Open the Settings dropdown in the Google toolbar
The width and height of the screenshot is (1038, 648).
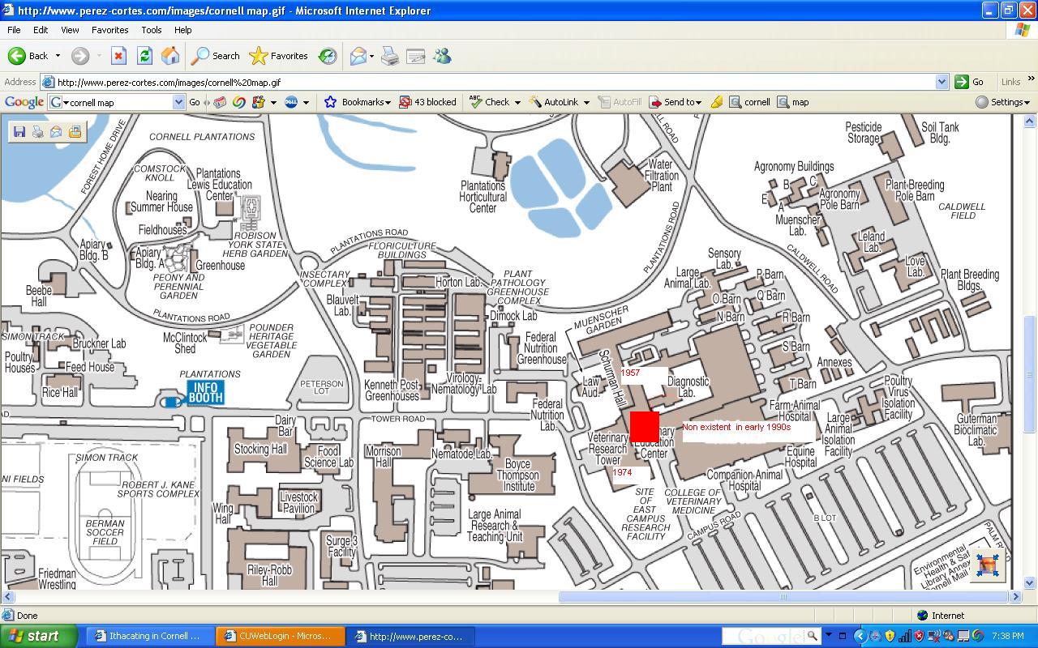coord(1002,102)
